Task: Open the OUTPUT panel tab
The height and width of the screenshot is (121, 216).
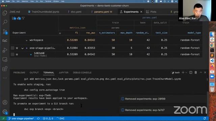Action: tap(34, 73)
